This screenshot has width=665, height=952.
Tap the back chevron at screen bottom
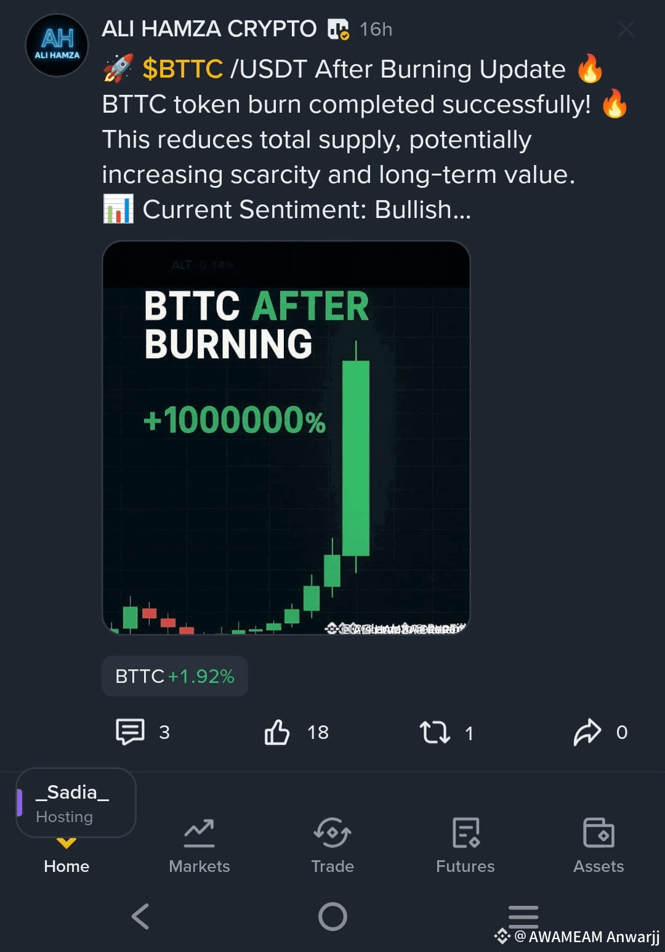point(140,916)
